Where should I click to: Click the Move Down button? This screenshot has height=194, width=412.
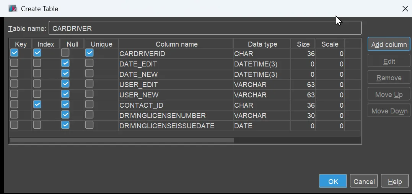pos(389,111)
